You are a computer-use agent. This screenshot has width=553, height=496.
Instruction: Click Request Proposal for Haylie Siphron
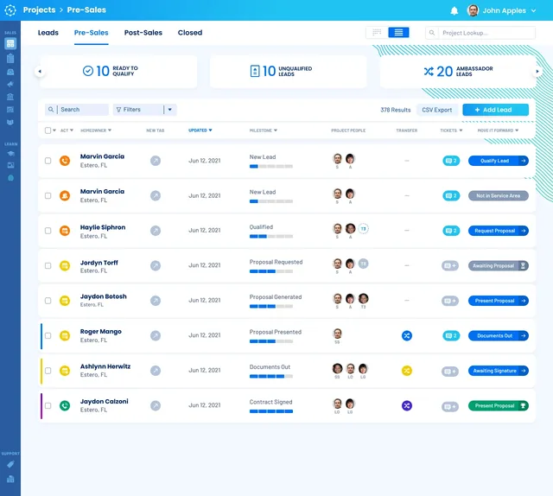coord(499,231)
